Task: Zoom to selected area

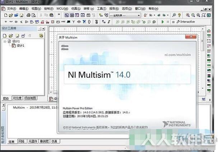Action: click(x=198, y=15)
